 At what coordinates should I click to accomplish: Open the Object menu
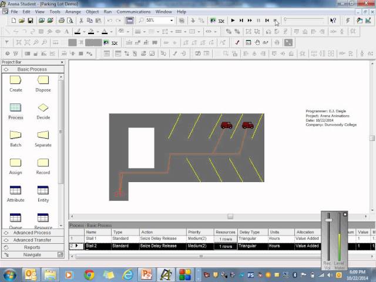tap(92, 12)
